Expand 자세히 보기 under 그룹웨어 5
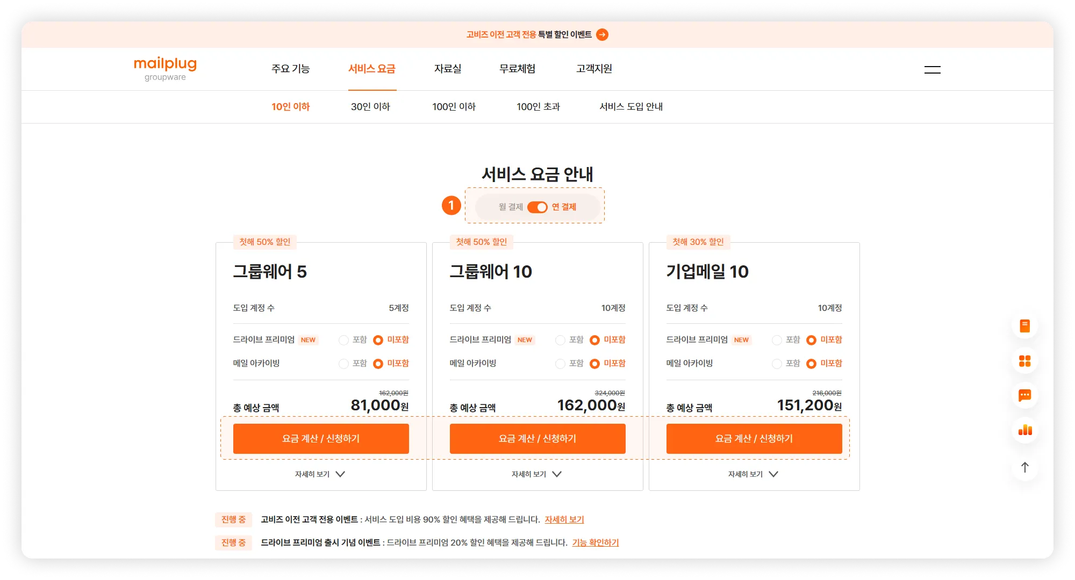 [x=320, y=474]
